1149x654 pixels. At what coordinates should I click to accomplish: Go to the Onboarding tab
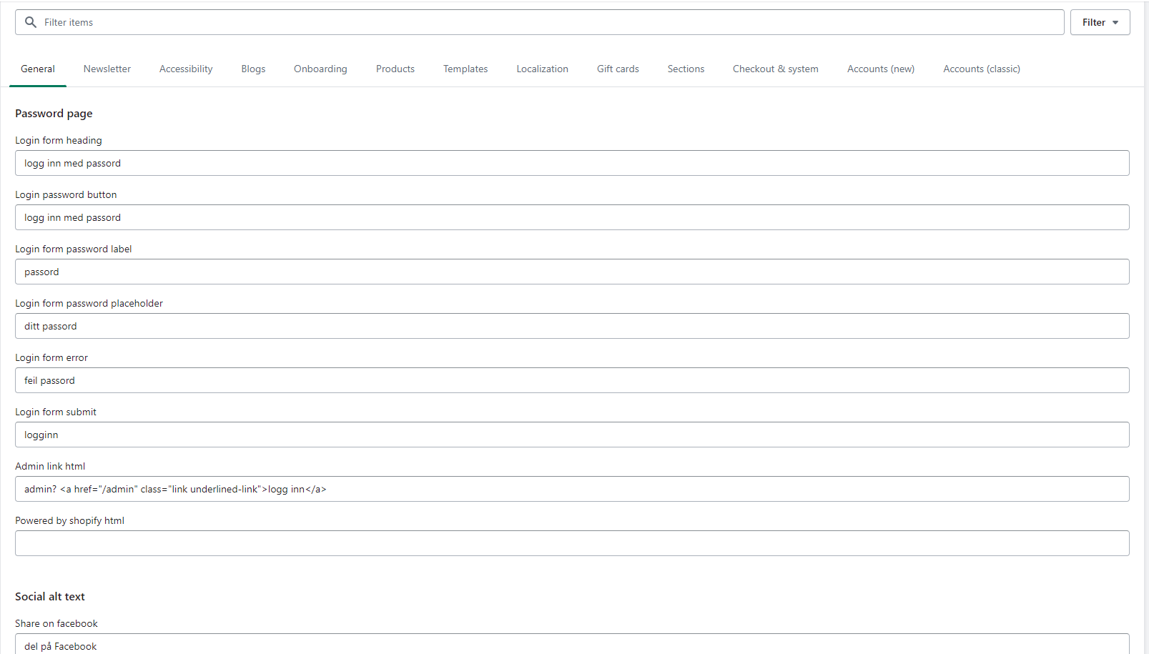(x=320, y=69)
